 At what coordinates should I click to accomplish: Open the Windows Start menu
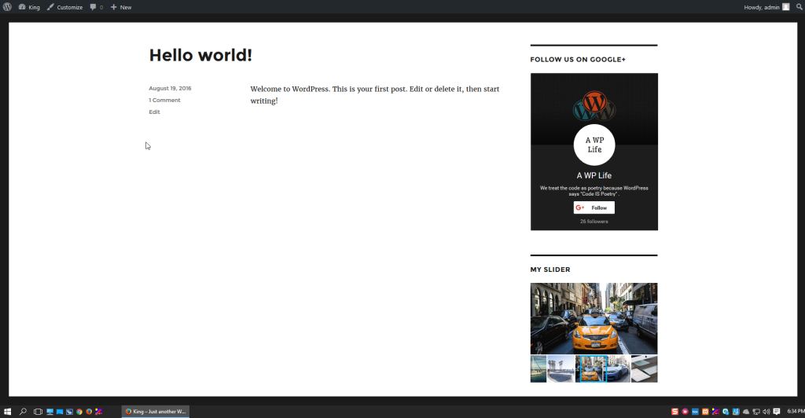point(7,411)
